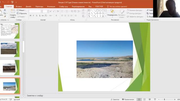The height and width of the screenshot is (101, 180).
Task: Toggle Normal view button in status bar
Action: [x=139, y=99]
